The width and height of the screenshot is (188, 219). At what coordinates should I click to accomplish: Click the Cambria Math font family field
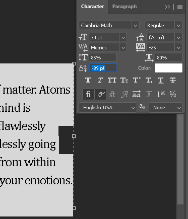pos(105,26)
